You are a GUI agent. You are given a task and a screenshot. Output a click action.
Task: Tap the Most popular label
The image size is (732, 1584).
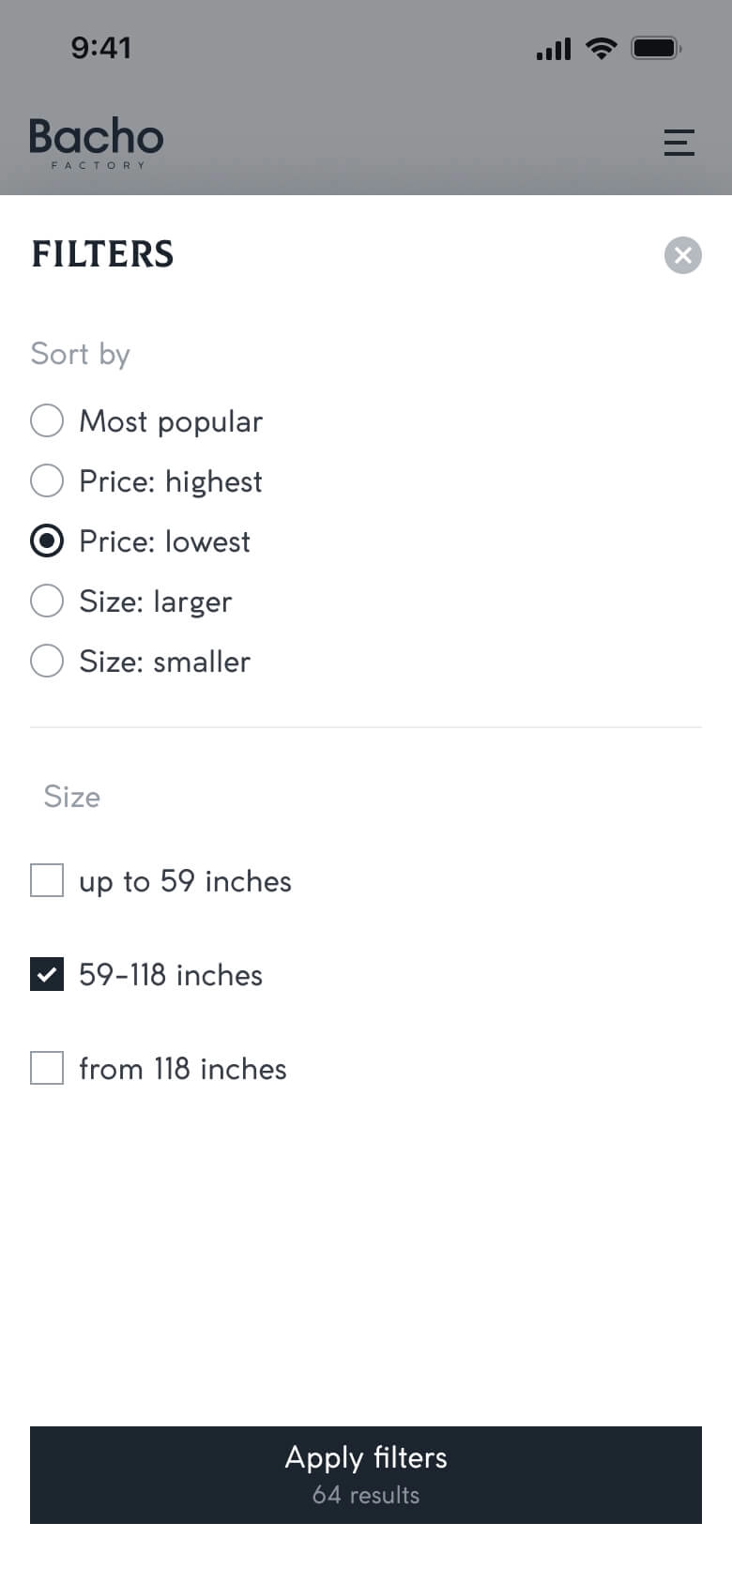coord(171,421)
